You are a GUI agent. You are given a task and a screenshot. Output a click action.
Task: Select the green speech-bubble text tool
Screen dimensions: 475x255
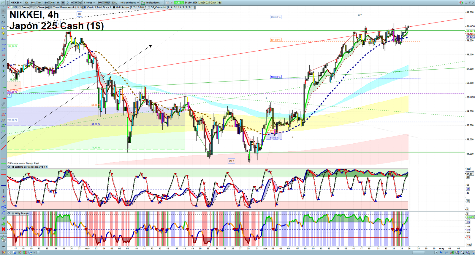[x=3, y=71]
